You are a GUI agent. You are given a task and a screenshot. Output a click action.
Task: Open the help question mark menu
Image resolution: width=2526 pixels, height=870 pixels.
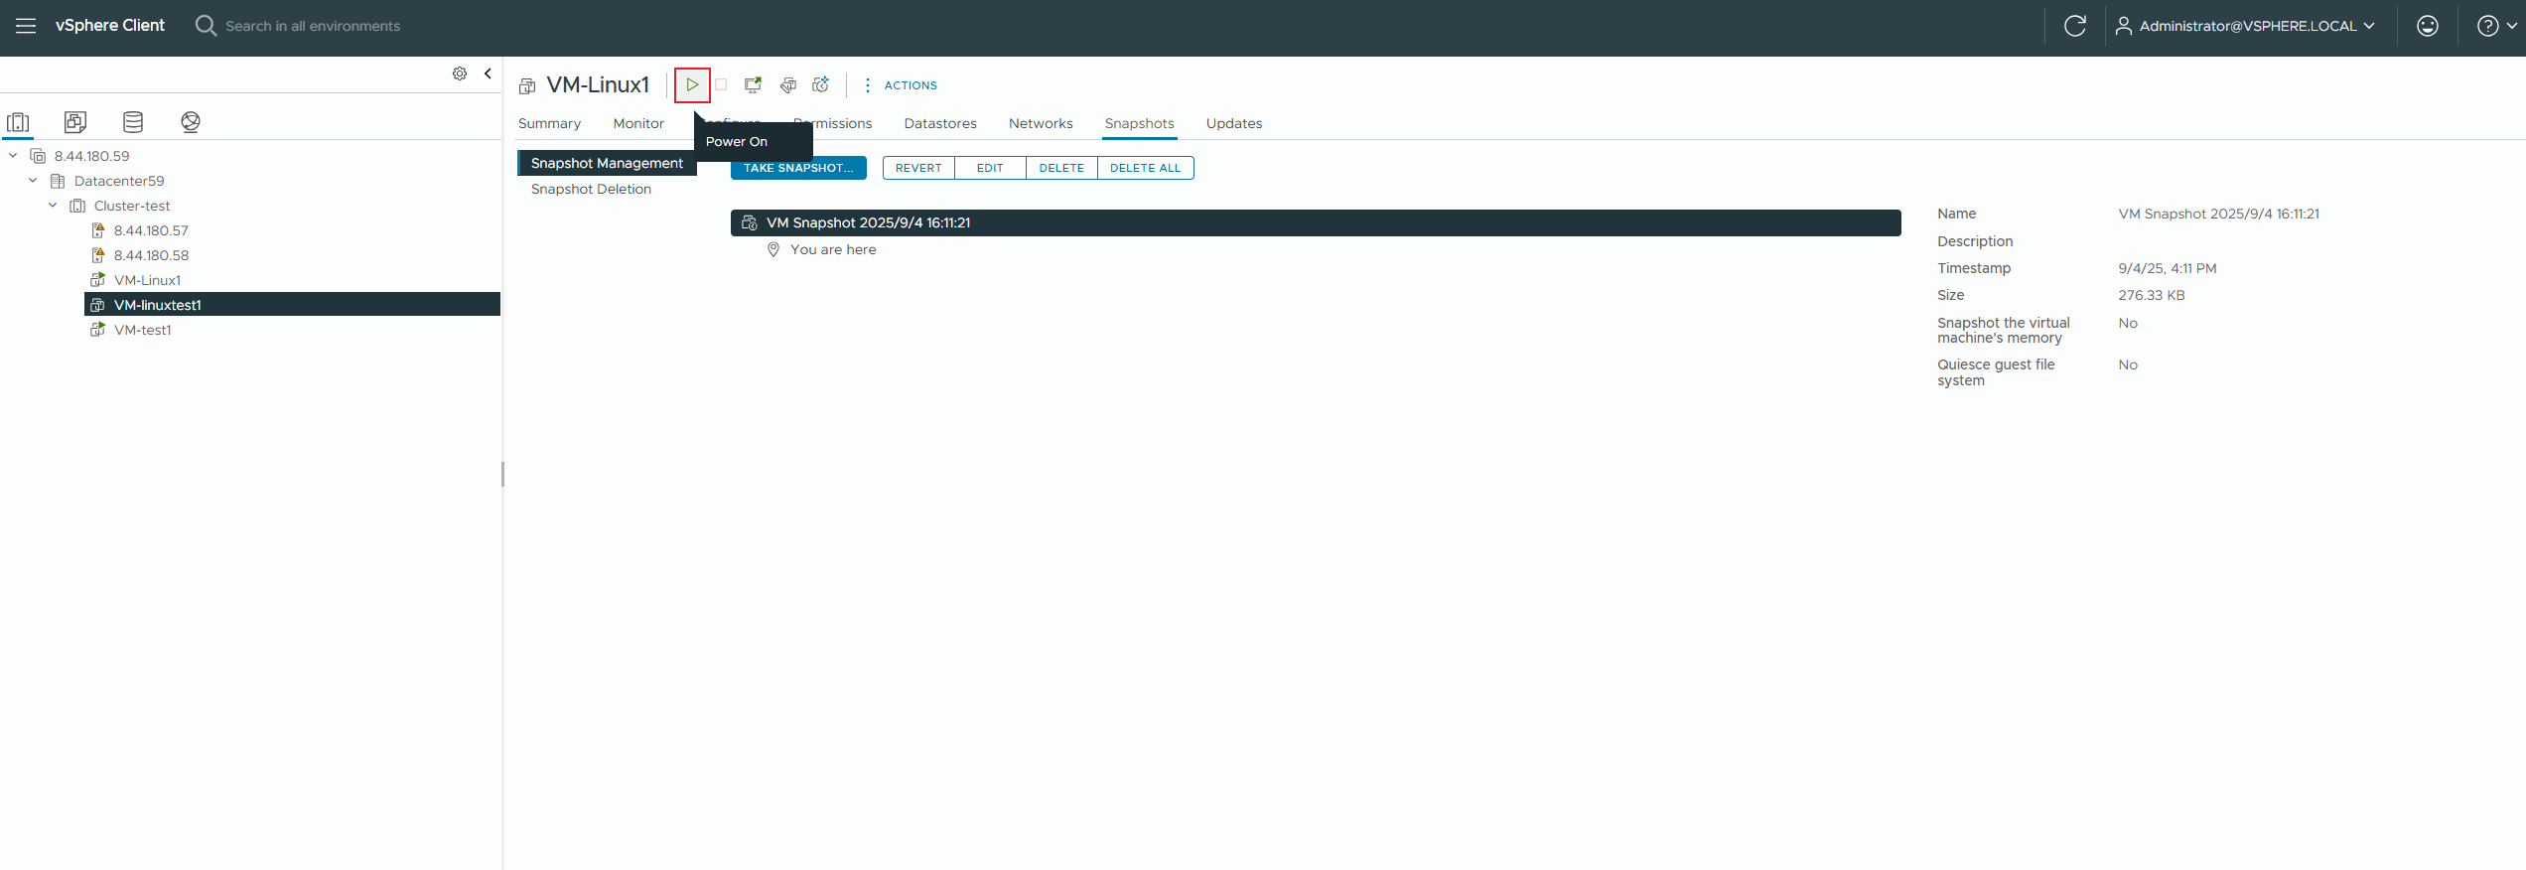2496,26
